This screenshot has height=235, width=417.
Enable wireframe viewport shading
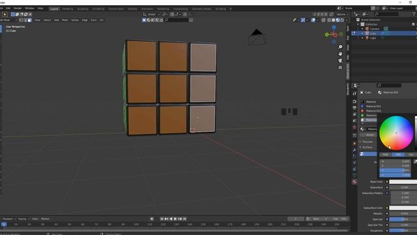pos(329,20)
